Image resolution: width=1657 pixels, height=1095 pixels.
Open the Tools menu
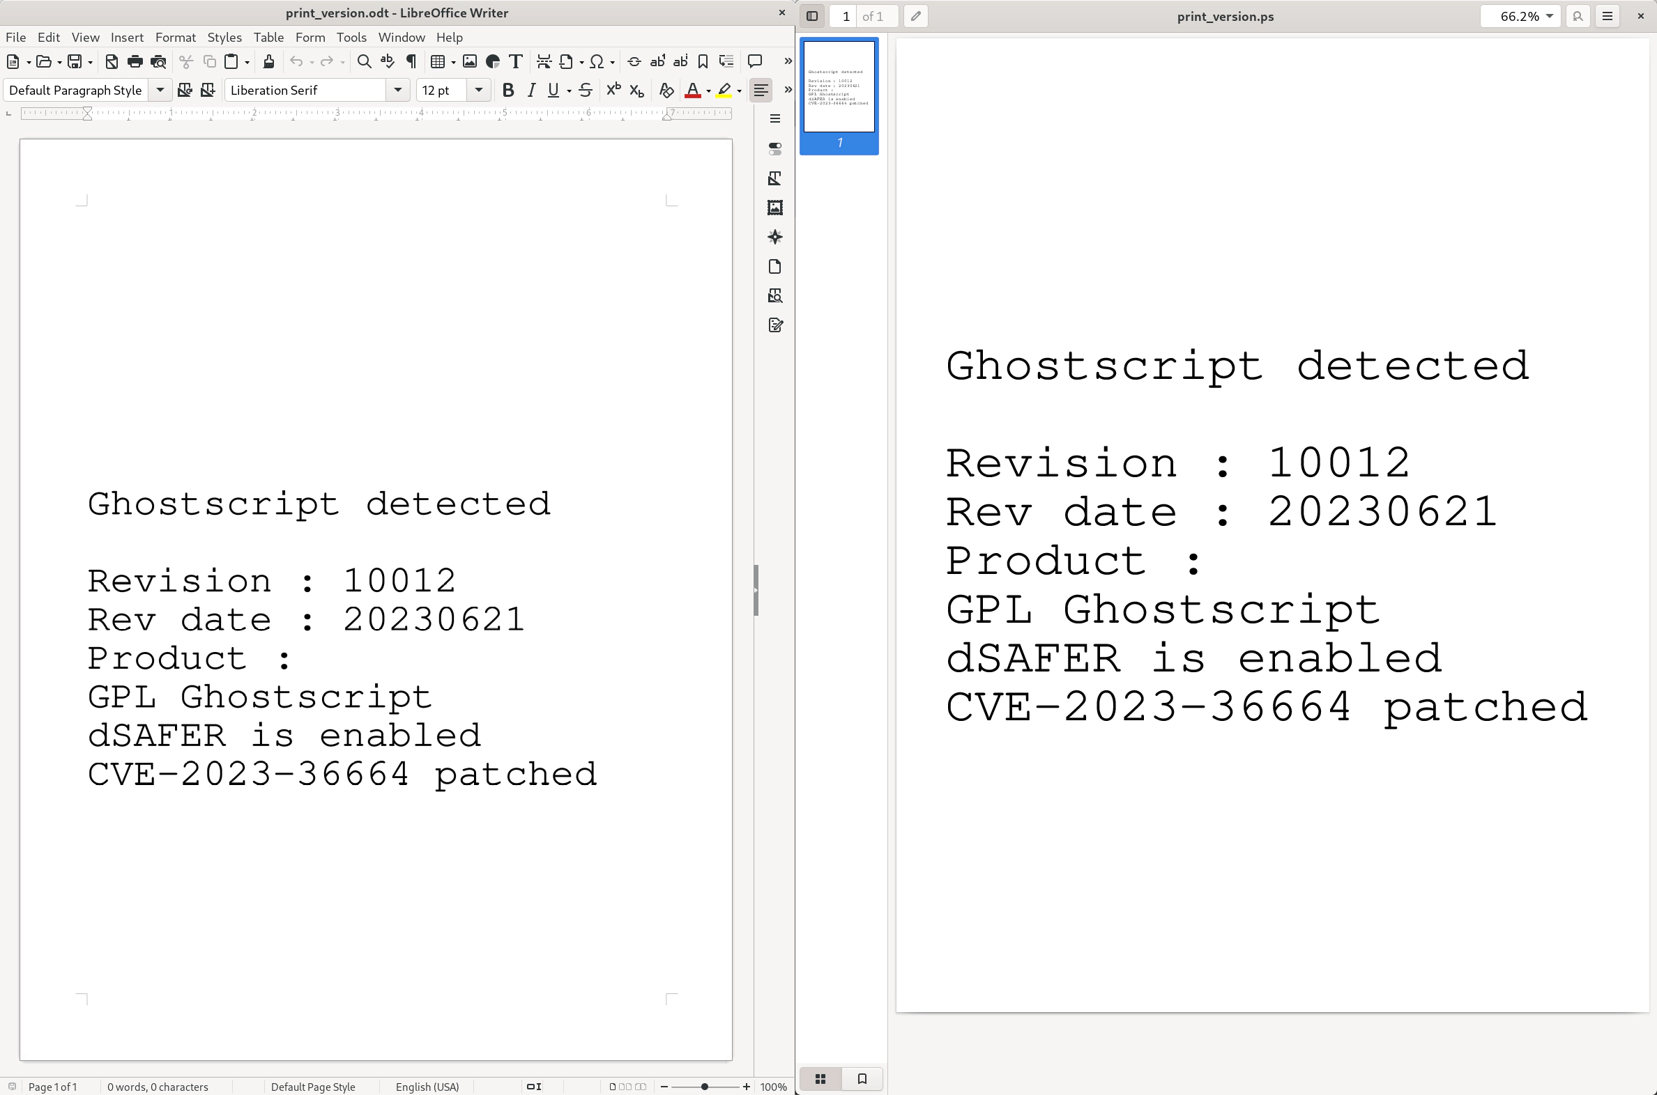pos(351,37)
